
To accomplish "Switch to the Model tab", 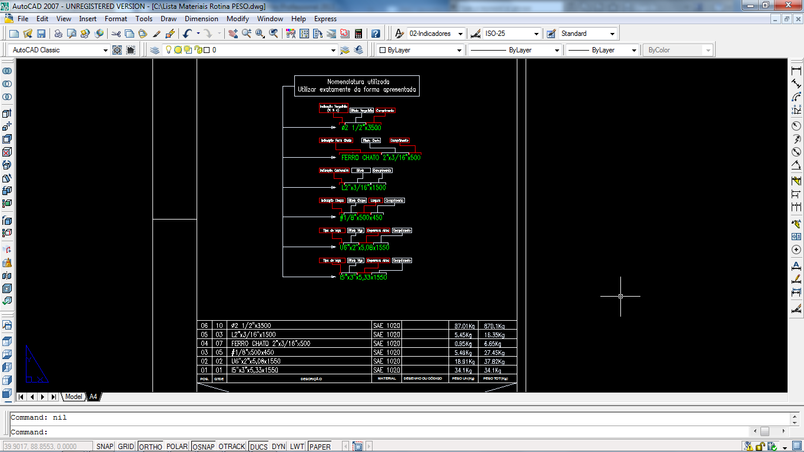I will 74,397.
